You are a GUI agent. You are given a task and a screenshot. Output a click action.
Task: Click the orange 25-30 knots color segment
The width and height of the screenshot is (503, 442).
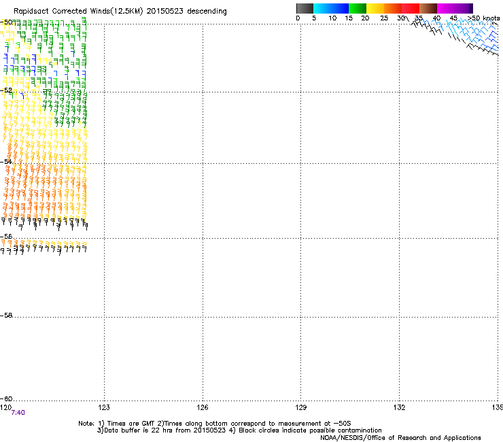coord(393,8)
